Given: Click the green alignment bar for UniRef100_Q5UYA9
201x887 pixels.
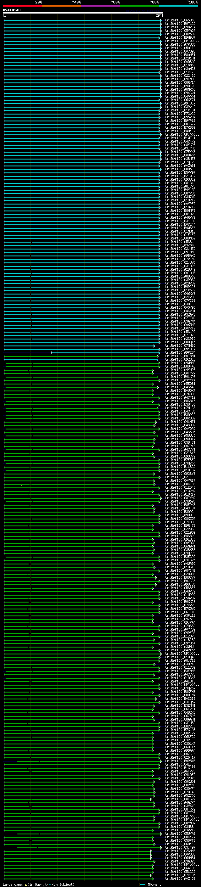Looking at the screenshot, I should (89, 834).
